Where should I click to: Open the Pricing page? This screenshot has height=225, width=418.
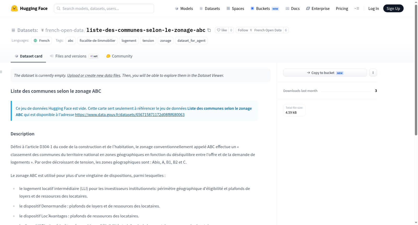pyautogui.click(x=342, y=8)
